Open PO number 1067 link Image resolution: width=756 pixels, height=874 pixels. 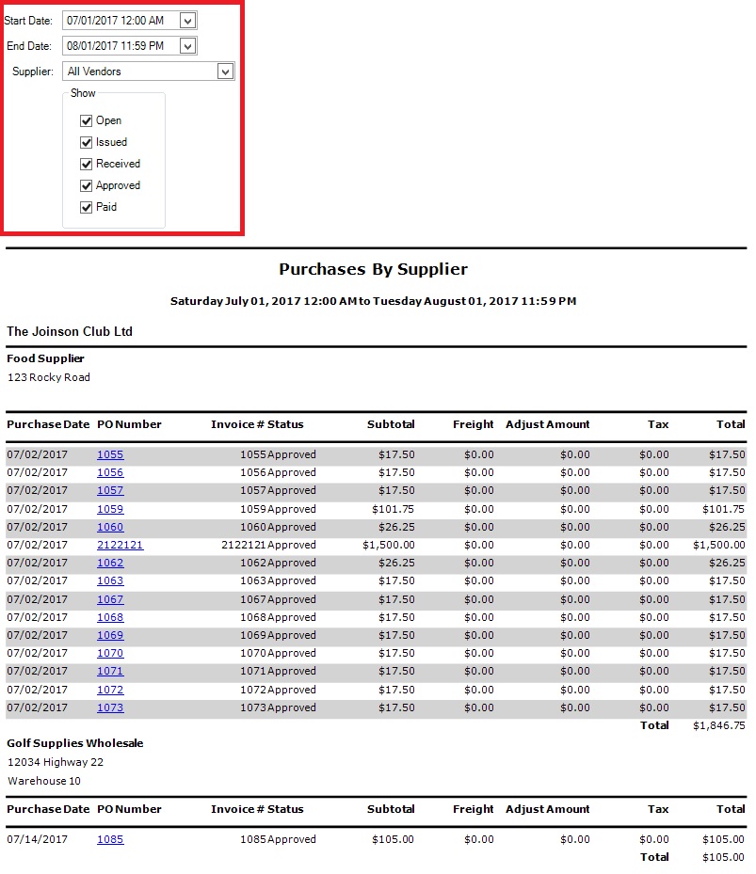110,599
